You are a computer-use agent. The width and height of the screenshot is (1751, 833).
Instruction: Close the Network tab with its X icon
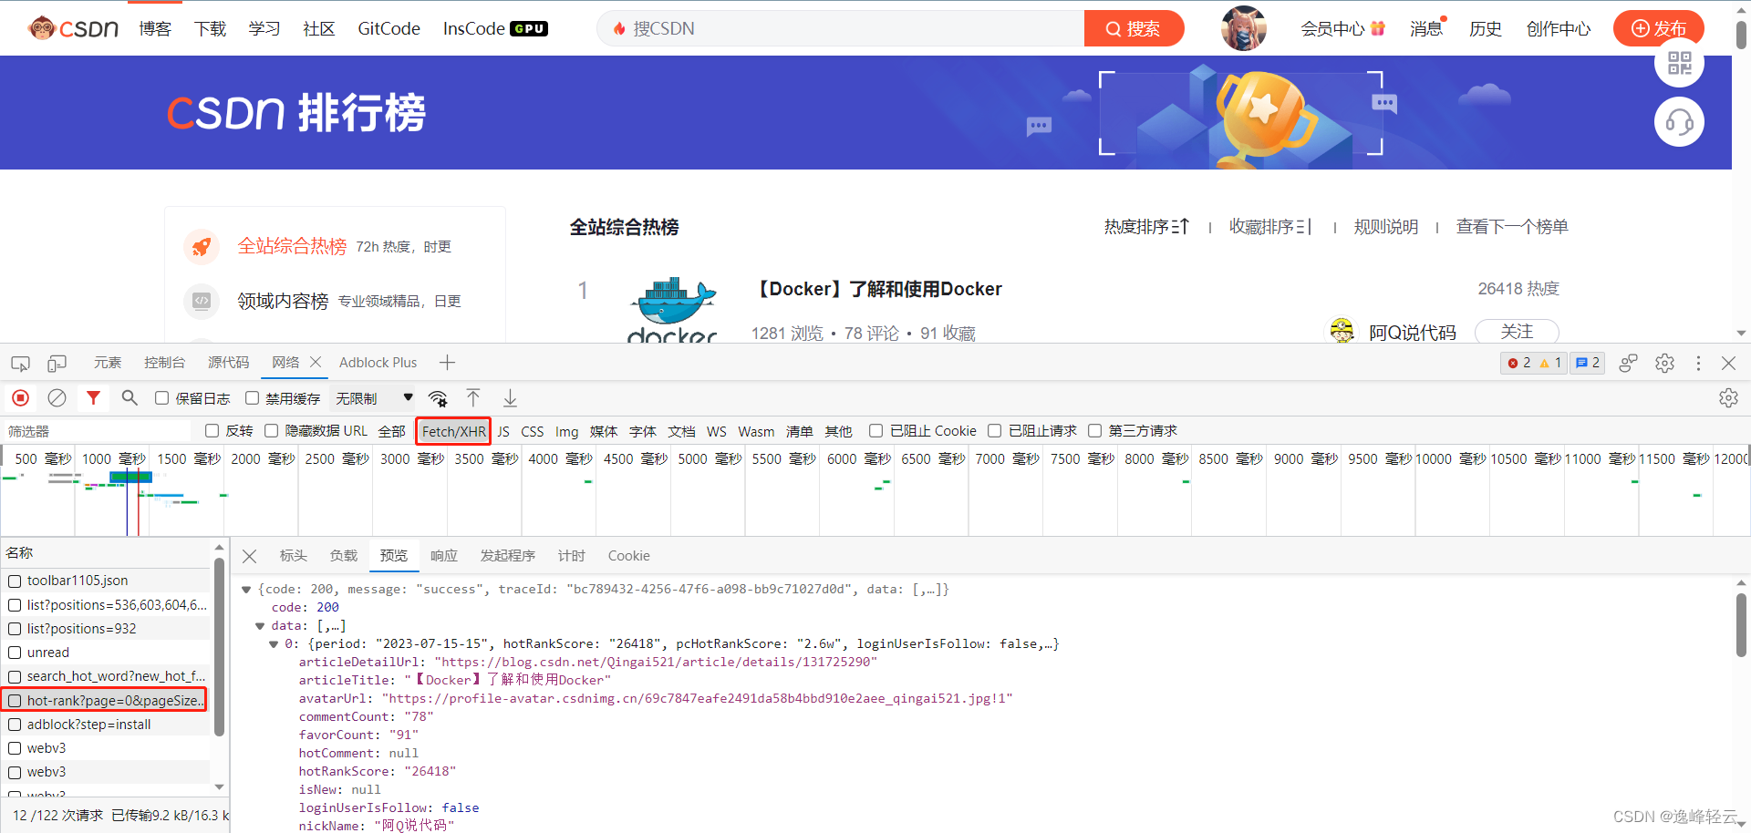[x=316, y=362]
